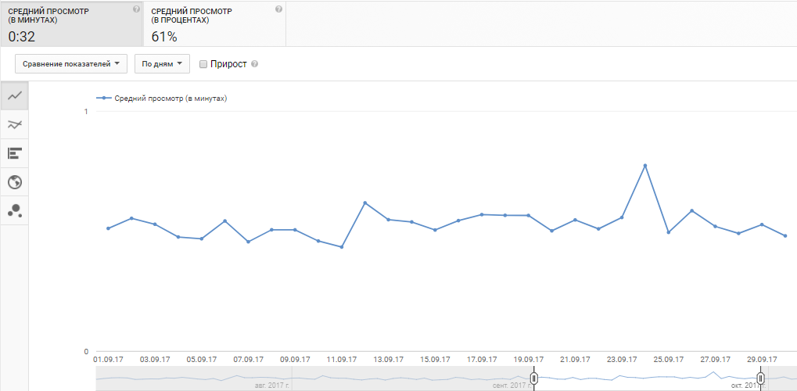Click help icon in Средний просмотр (в процентах) tab
797x391 pixels.
[279, 9]
